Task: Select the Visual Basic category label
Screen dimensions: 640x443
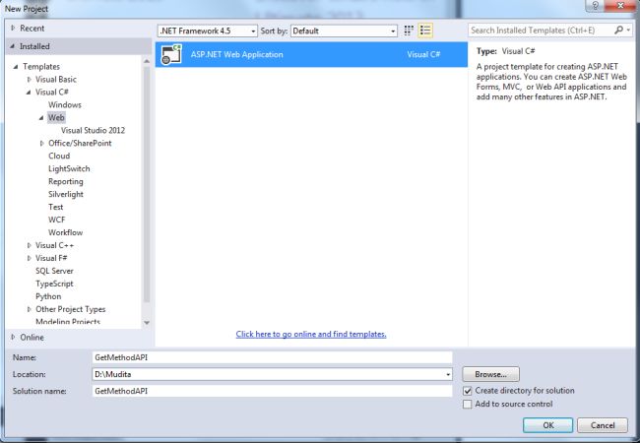Action: [x=56, y=79]
